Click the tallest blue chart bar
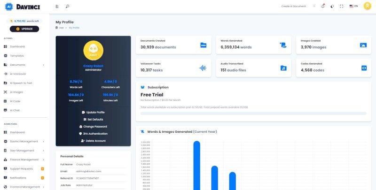376x190 pixels. coord(196,165)
